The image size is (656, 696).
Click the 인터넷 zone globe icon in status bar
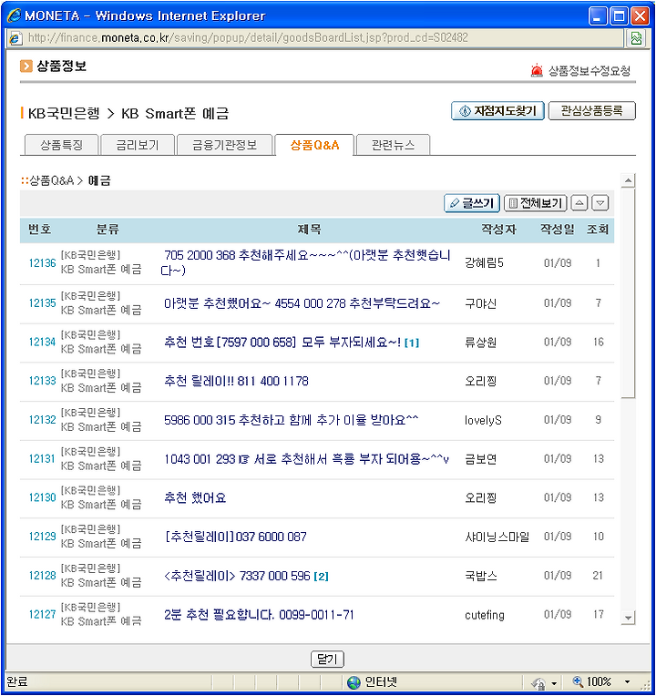click(354, 682)
